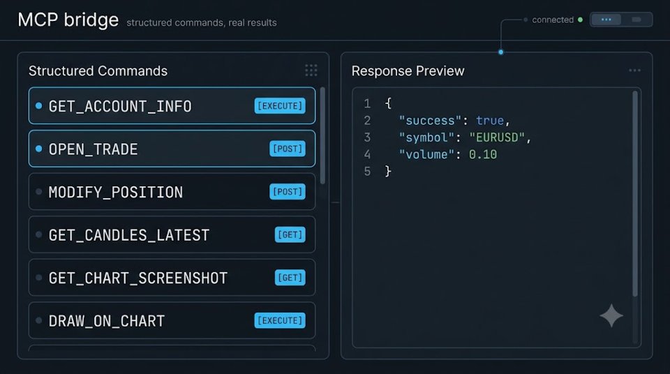Click the subtitle "structured commands, real results"

(202, 22)
